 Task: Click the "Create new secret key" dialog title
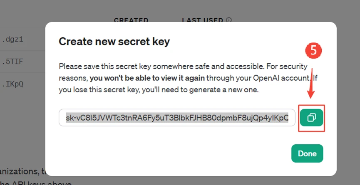point(114,42)
